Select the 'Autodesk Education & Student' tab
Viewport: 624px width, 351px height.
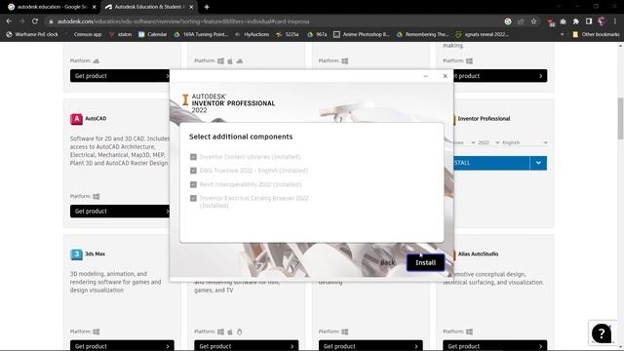tap(149, 7)
